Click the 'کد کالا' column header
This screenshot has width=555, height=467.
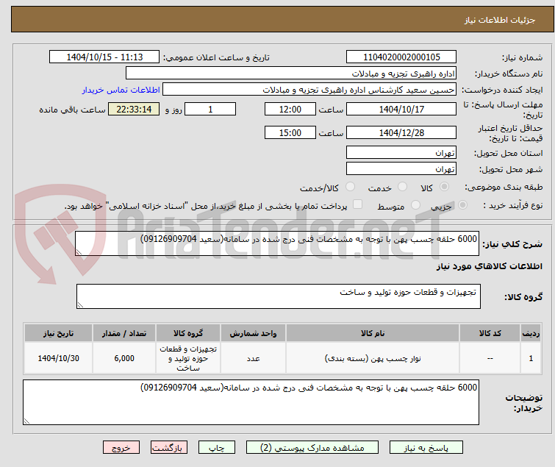tap(490, 333)
